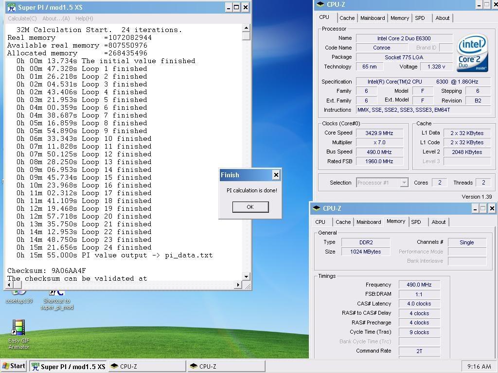Image resolution: width=498 pixels, height=373 pixels.
Task: Click the Code Name value Conroe
Action: [x=381, y=48]
